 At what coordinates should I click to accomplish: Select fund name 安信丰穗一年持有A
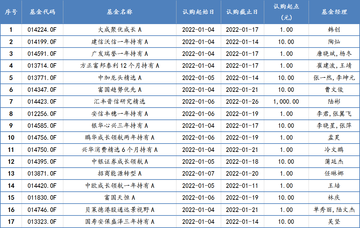coord(120,114)
